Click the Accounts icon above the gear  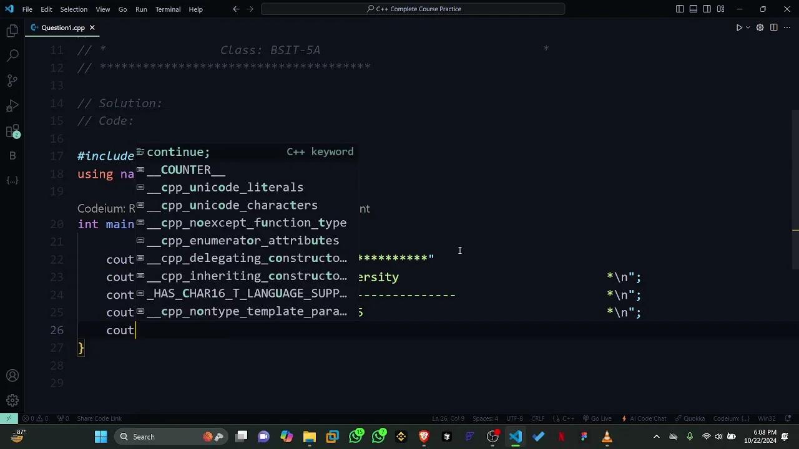click(12, 375)
